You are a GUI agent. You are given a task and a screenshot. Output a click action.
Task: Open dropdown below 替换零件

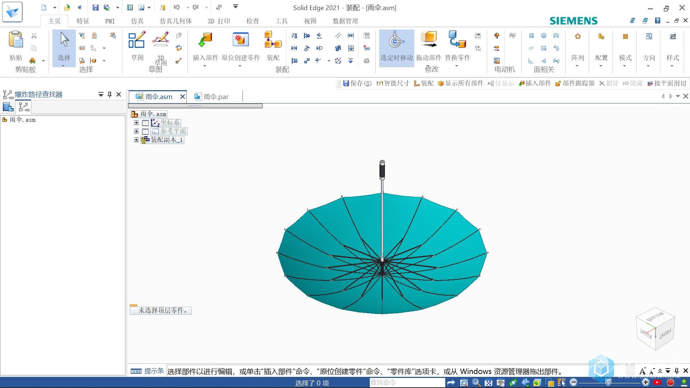pos(456,66)
